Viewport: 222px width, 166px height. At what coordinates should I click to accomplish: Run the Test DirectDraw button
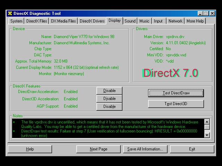(x=176, y=93)
